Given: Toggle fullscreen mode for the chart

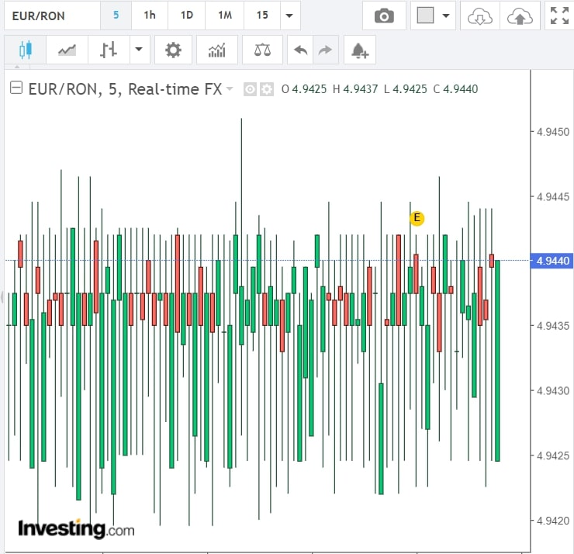Looking at the screenshot, I should (x=558, y=16).
